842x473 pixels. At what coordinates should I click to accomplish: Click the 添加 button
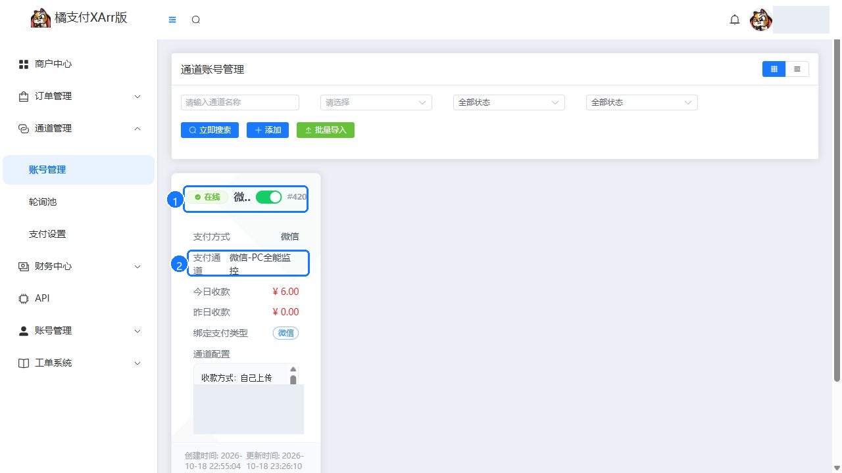click(x=268, y=130)
